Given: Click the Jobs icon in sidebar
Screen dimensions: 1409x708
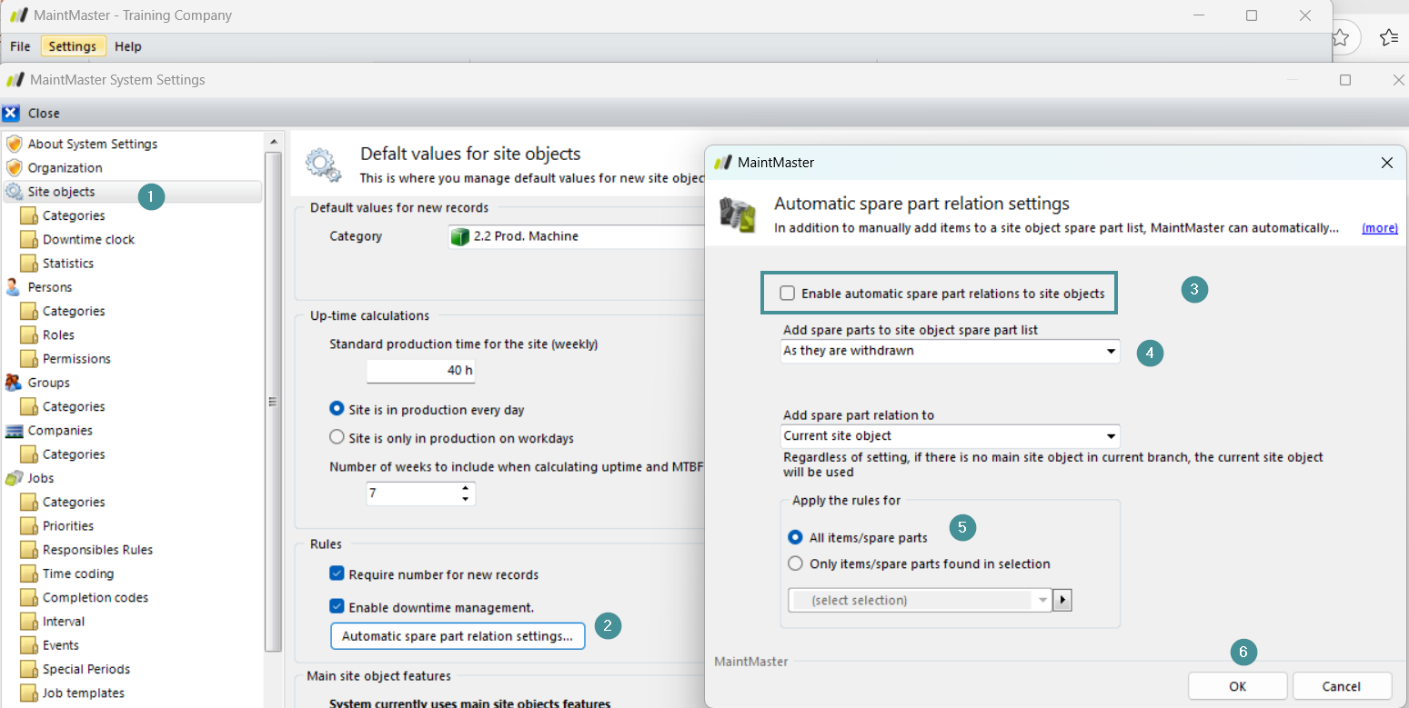Looking at the screenshot, I should click(14, 478).
